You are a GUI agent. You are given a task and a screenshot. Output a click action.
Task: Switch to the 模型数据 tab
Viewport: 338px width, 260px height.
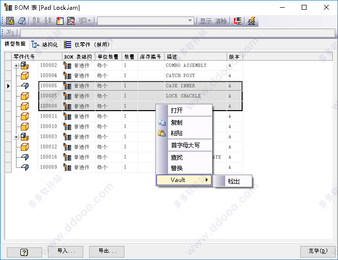[15, 44]
